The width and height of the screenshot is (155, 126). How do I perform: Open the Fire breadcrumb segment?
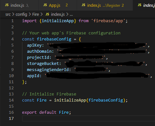tap(35, 14)
